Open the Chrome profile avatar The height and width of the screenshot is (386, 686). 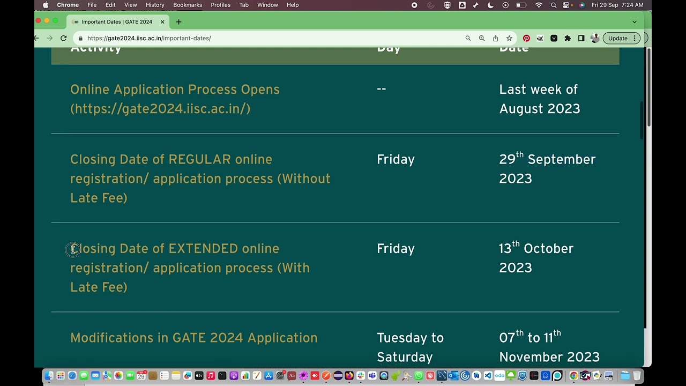tap(595, 38)
